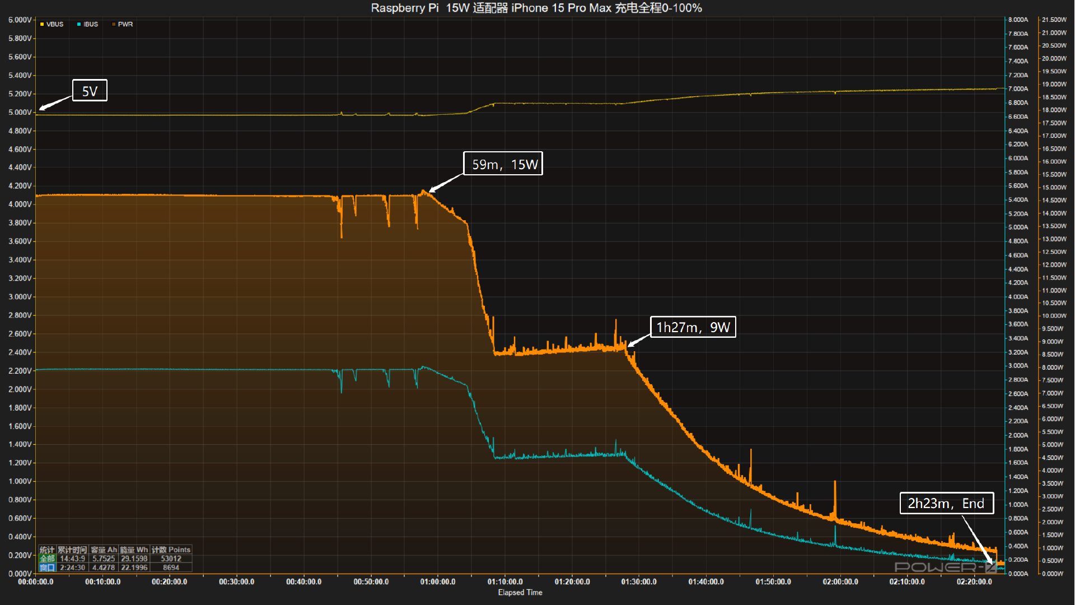Screen dimensions: 1075x605
Task: Click the total capacity value 5.7525
Action: [104, 559]
